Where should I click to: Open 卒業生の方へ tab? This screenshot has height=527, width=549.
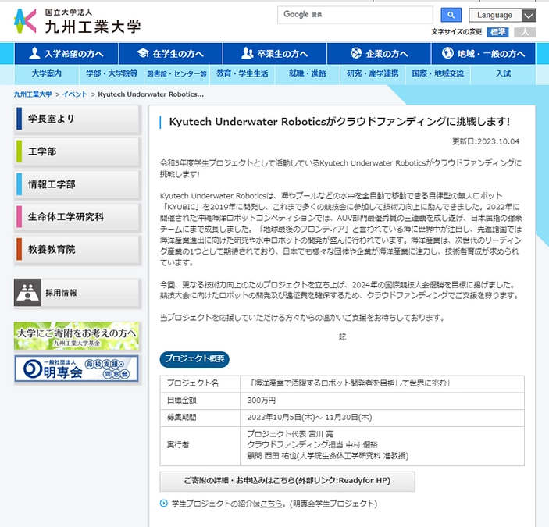click(x=275, y=54)
